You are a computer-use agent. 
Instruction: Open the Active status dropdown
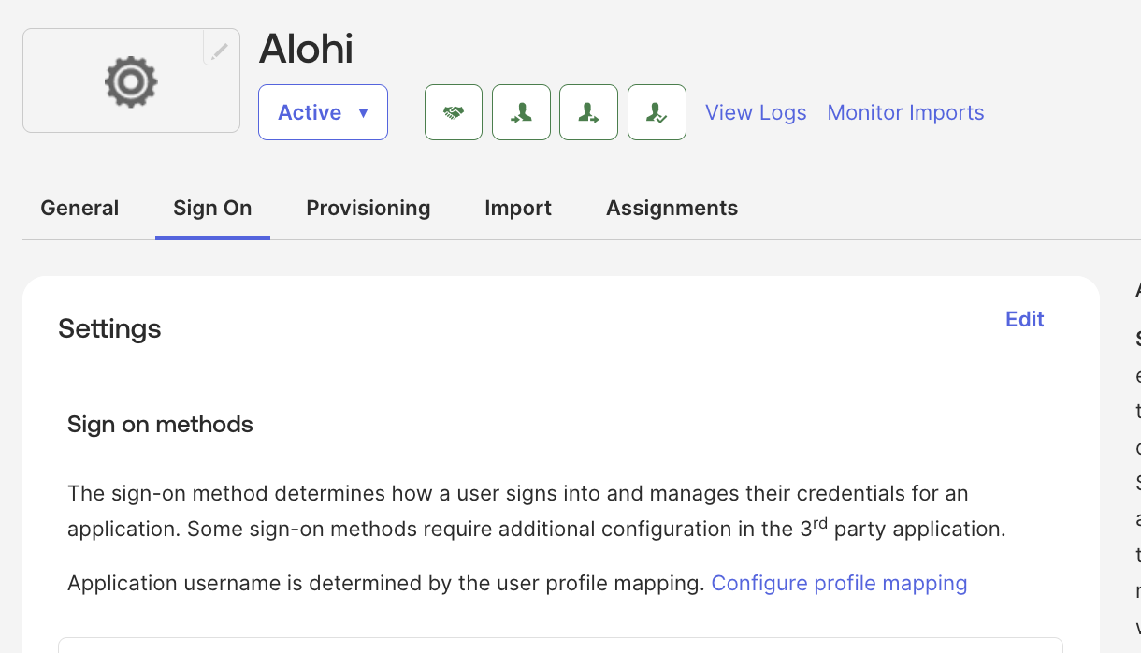click(x=323, y=112)
